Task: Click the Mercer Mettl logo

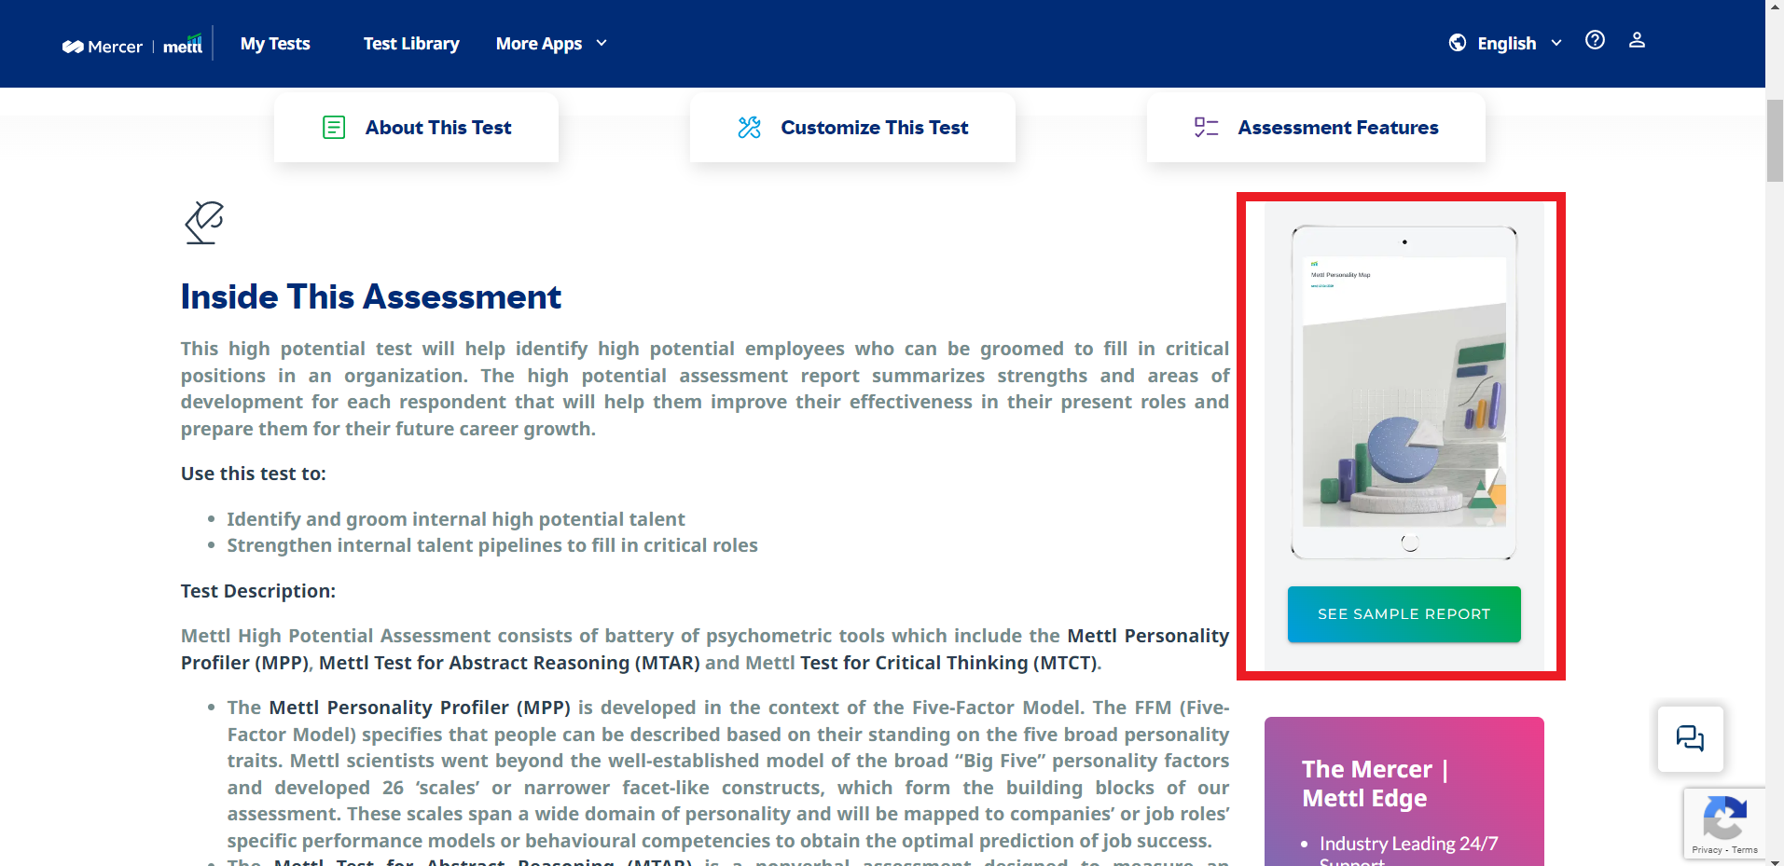Action: click(132, 45)
